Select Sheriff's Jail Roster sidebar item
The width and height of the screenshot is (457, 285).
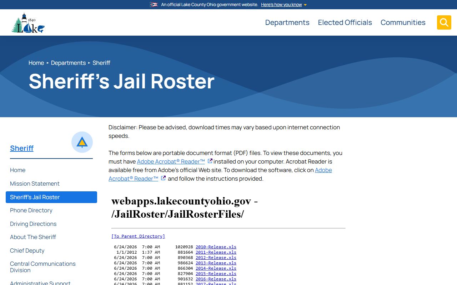coord(51,197)
